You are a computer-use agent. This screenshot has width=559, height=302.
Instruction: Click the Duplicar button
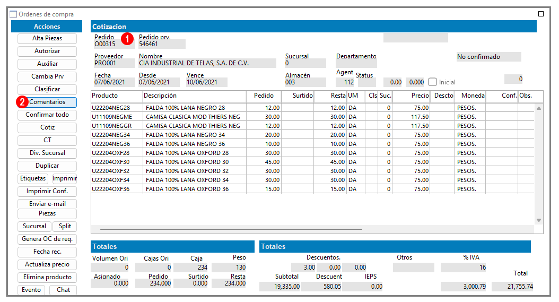(47, 166)
